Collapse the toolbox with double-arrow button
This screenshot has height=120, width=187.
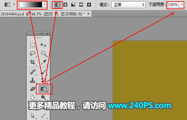click(42, 34)
